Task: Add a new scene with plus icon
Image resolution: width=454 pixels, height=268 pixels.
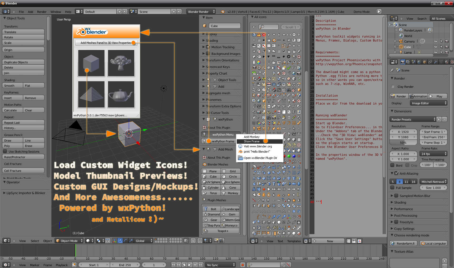Action: (x=174, y=12)
